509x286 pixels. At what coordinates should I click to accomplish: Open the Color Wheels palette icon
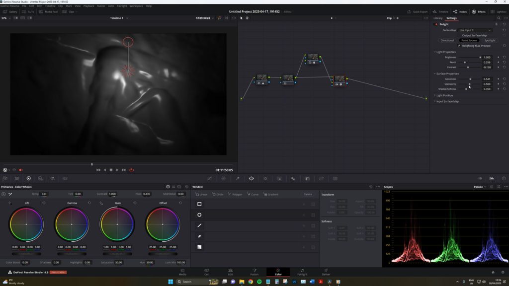click(x=28, y=178)
